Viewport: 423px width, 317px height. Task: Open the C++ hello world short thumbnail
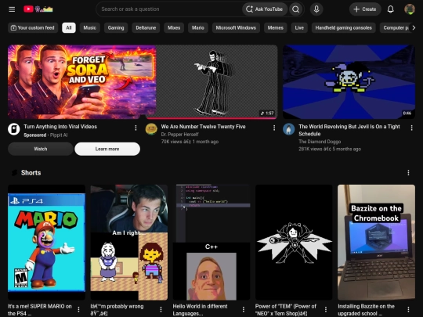point(211,243)
